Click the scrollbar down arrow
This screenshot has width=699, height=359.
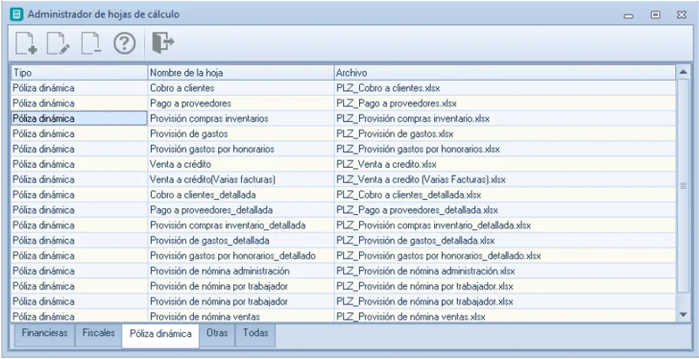(x=683, y=315)
